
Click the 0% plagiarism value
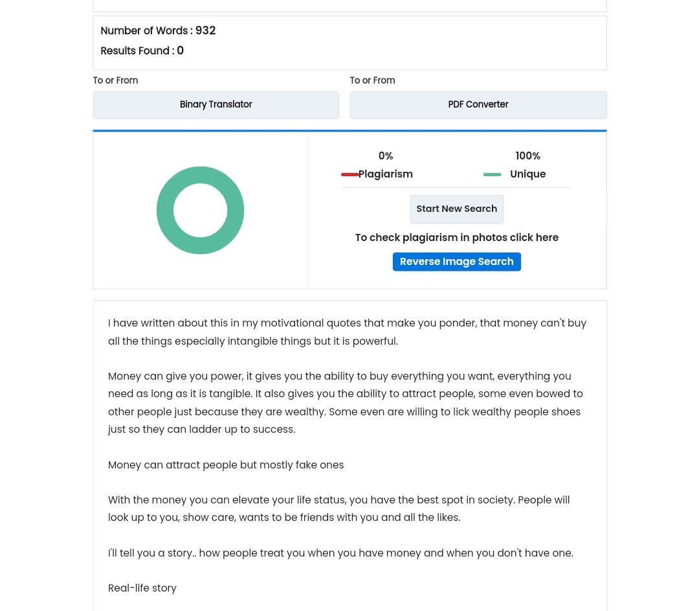click(386, 156)
